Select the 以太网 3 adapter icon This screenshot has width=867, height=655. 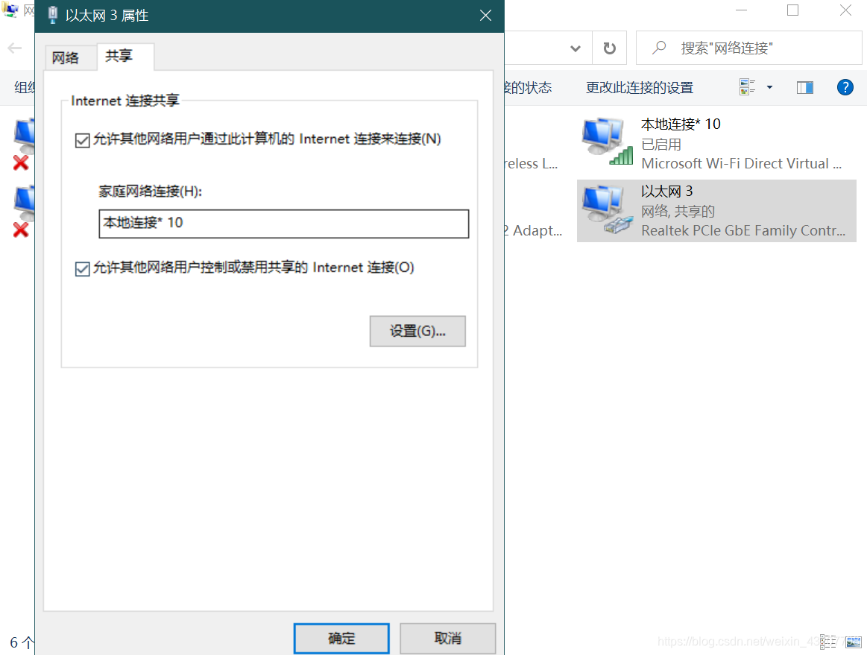click(607, 210)
